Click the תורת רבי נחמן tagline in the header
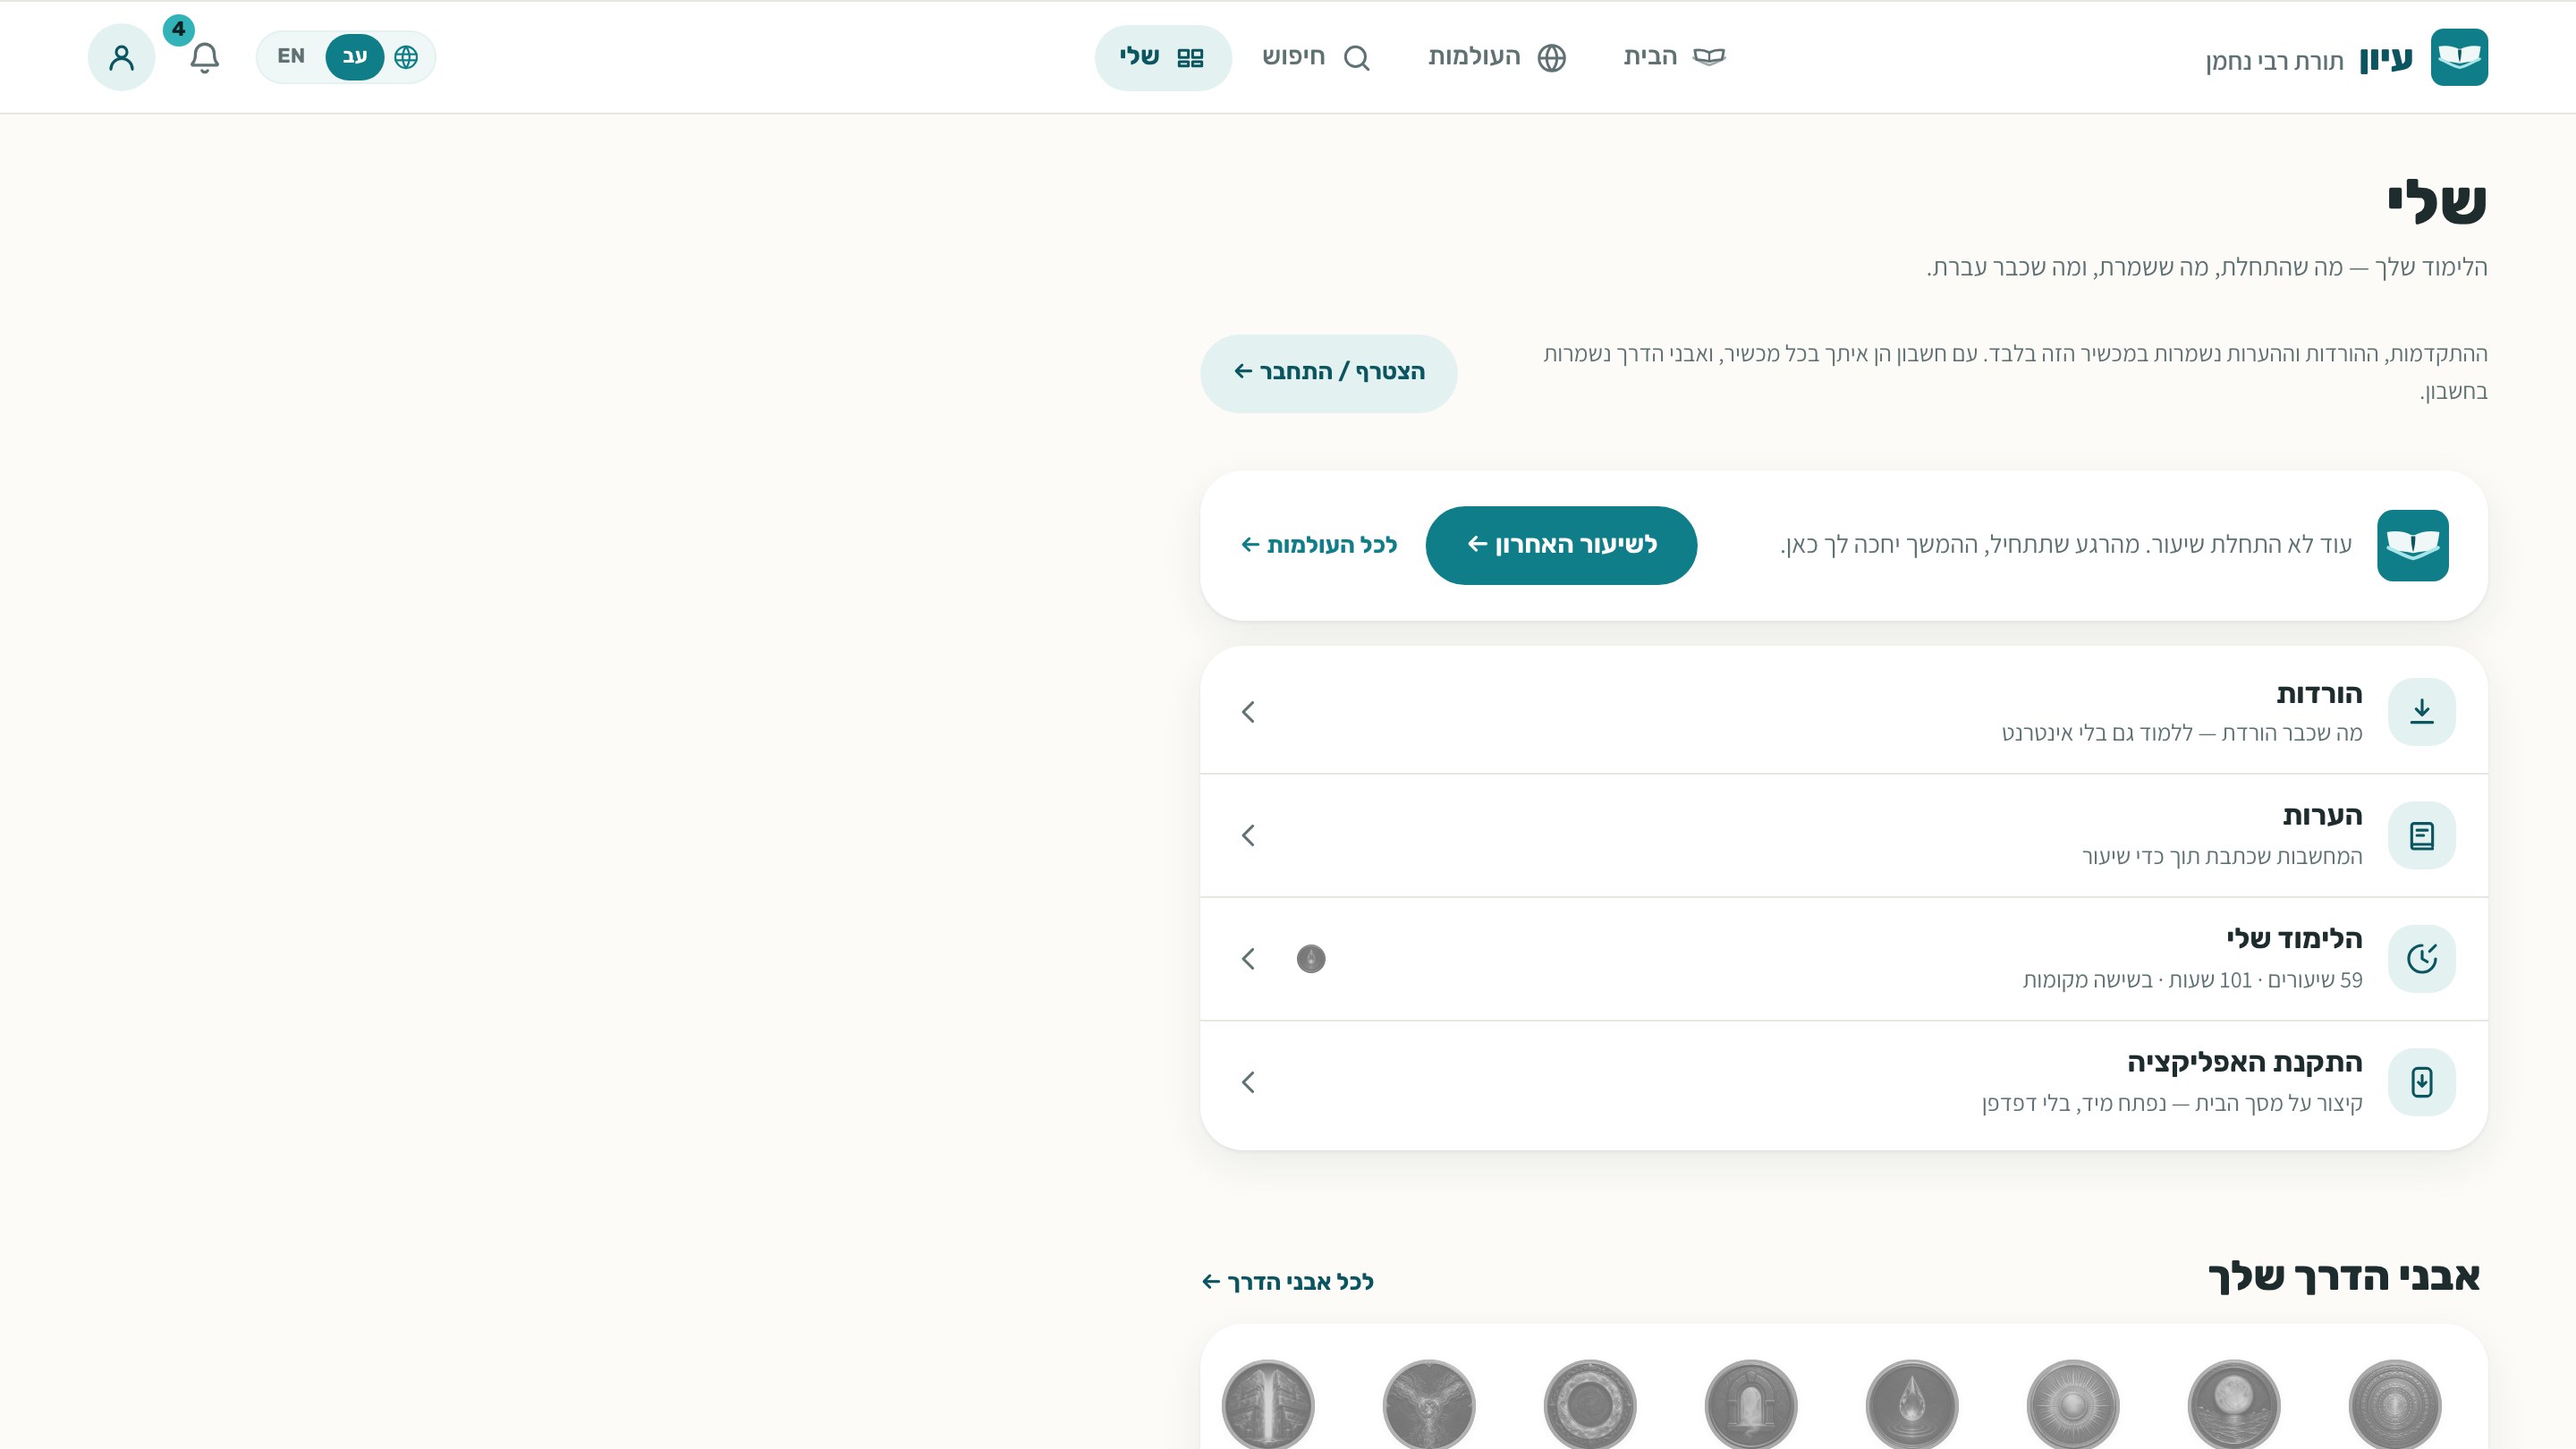Image resolution: width=2576 pixels, height=1449 pixels. point(2274,62)
